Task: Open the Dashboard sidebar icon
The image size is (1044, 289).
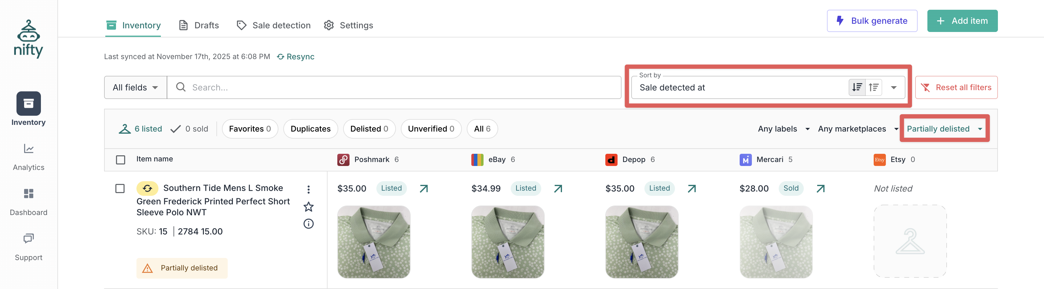Action: (x=28, y=202)
